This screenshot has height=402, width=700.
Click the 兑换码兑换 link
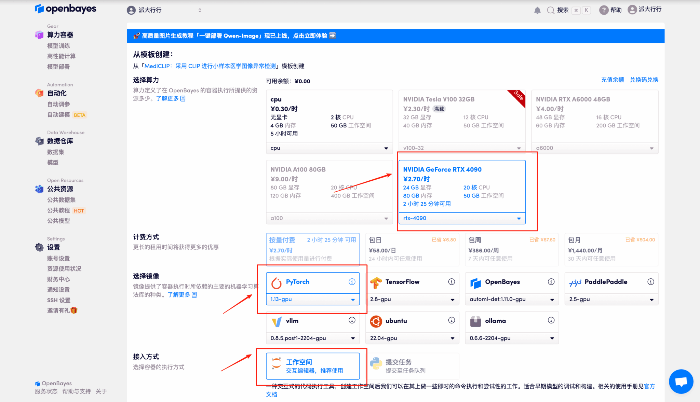644,80
